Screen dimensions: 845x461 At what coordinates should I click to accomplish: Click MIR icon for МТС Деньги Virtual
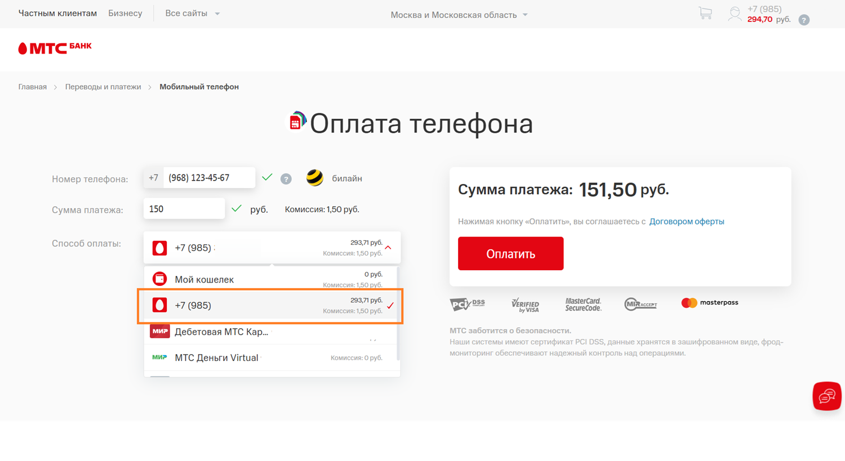(x=159, y=357)
